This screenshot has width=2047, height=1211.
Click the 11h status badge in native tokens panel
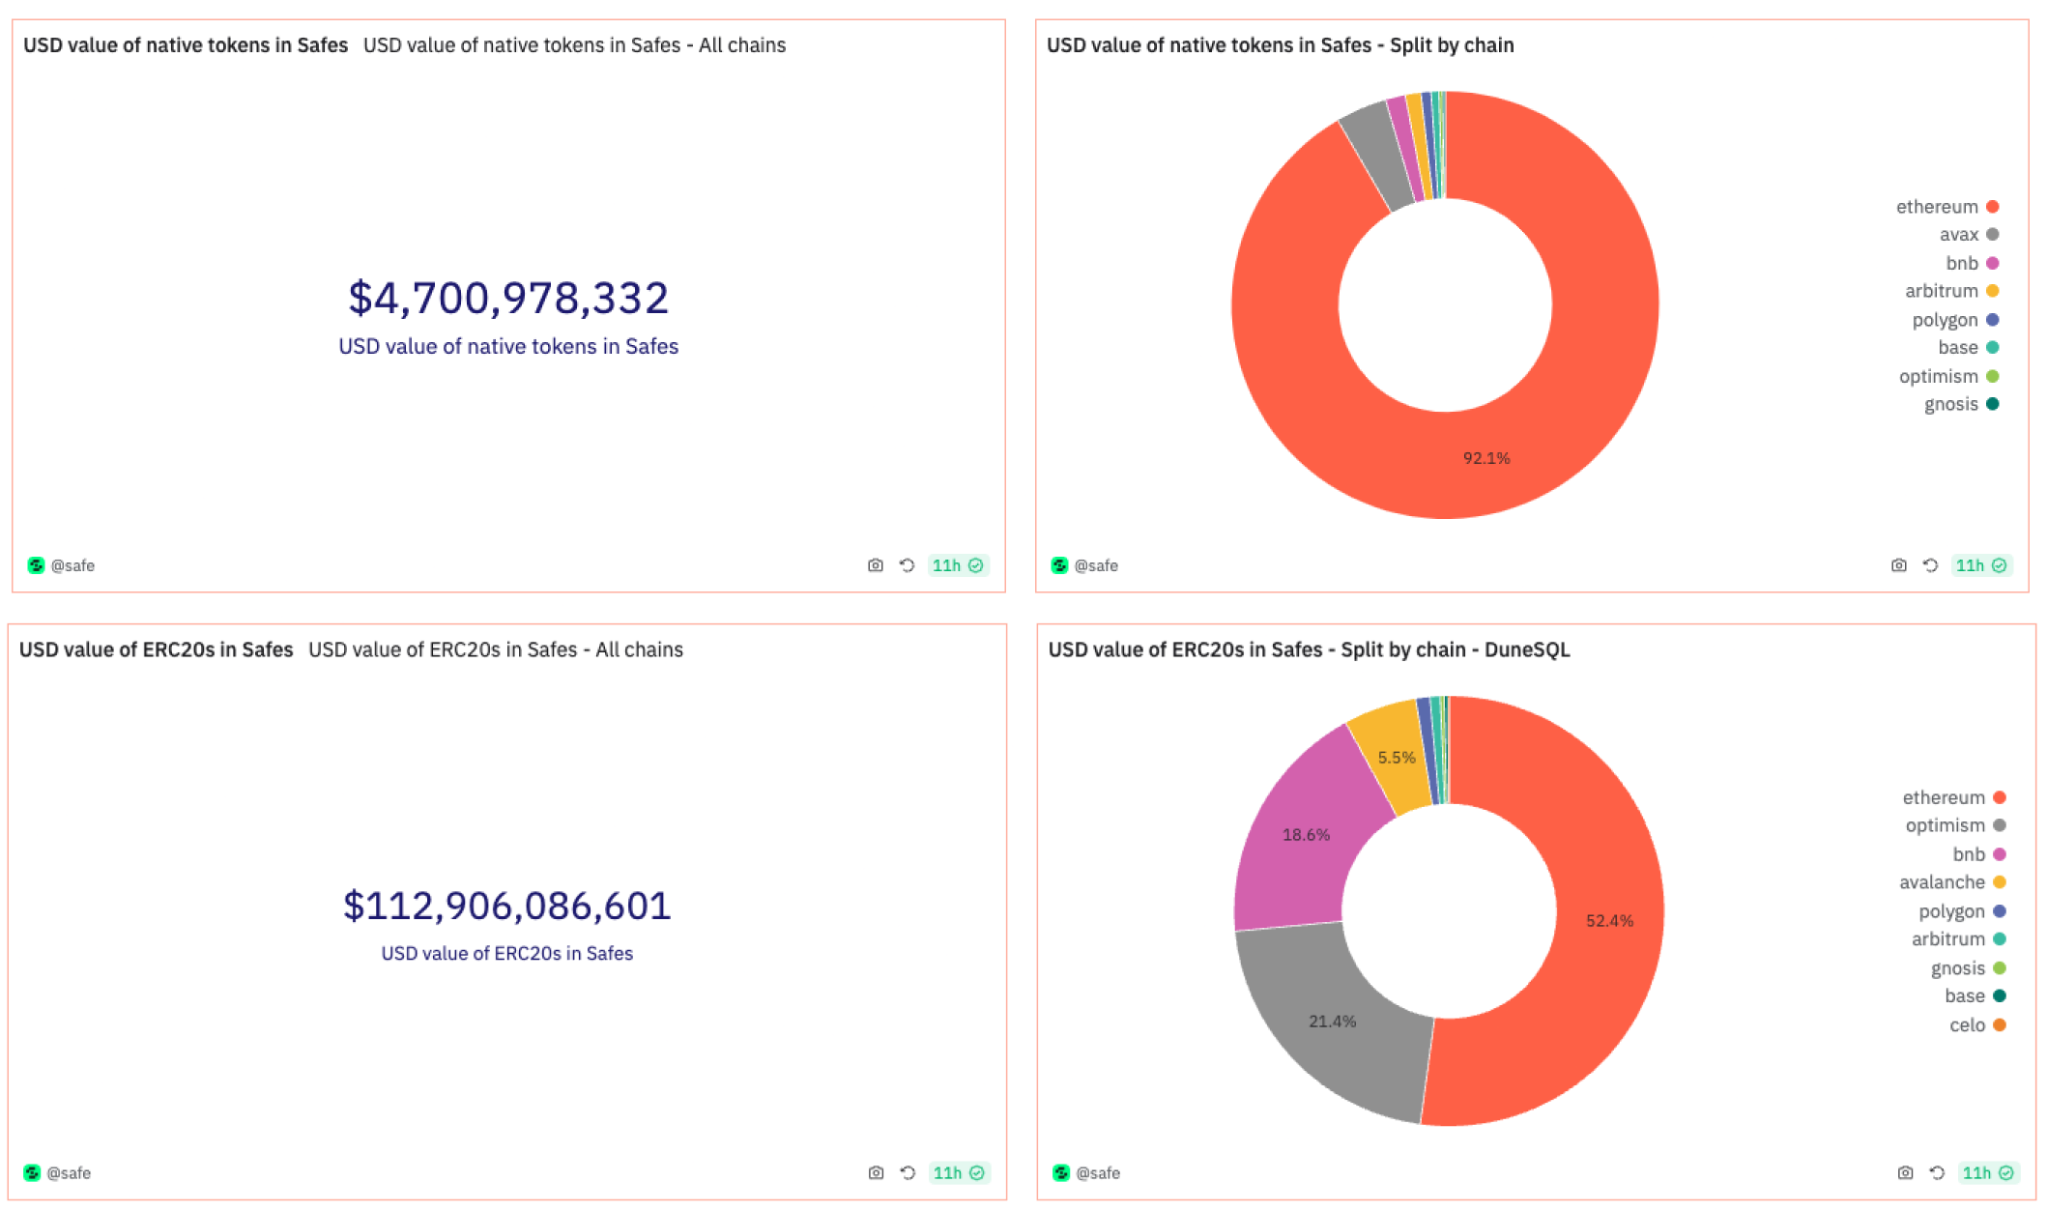click(957, 565)
